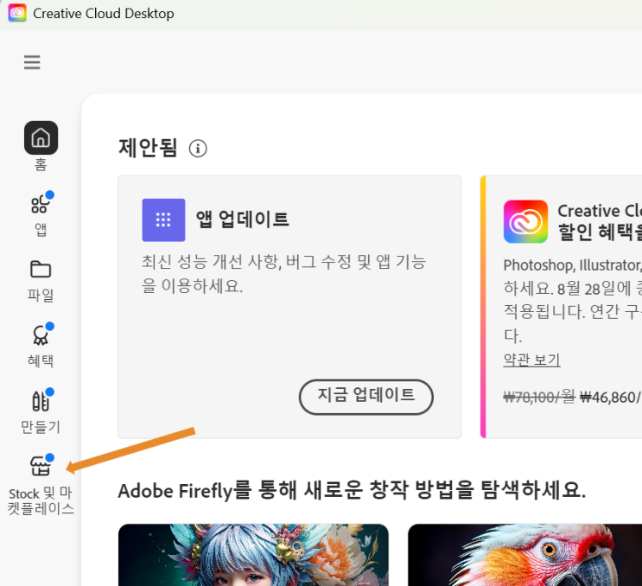Open the hamburger menu
642x586 pixels.
32,62
